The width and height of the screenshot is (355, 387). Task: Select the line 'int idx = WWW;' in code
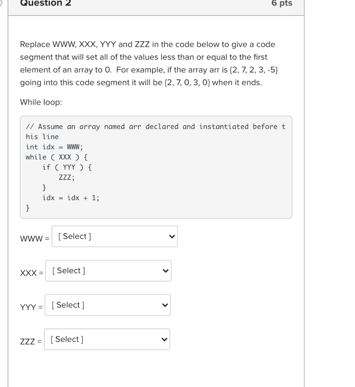tap(51, 147)
